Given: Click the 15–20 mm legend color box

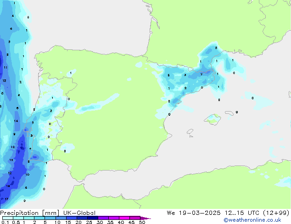Looking at the screenshot, I should 71,218.
